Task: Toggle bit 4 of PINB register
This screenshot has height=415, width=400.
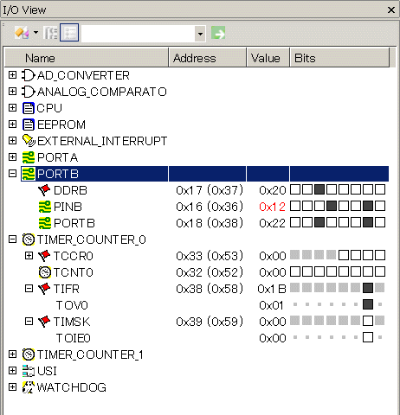Action: click(x=332, y=206)
